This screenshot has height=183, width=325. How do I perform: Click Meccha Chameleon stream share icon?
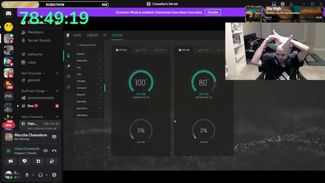point(54,137)
